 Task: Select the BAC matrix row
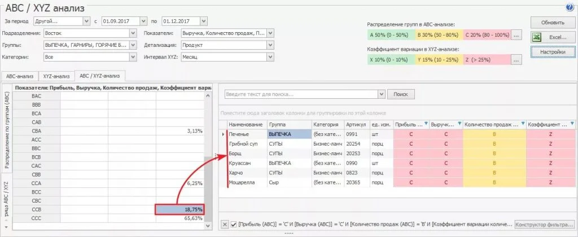(108, 96)
